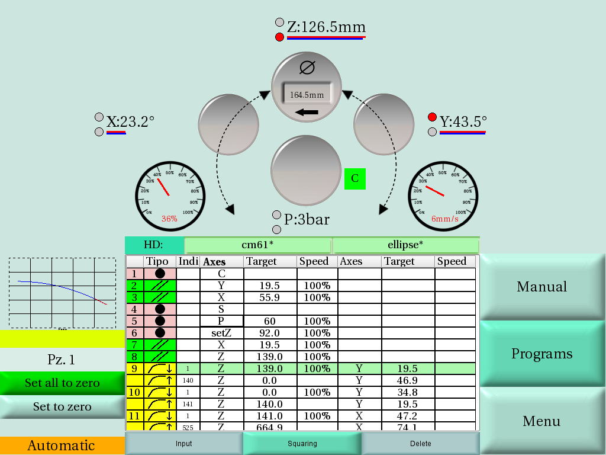The width and height of the screenshot is (606, 455).
Task: Click the 164.5mm diameter field
Action: (x=307, y=94)
